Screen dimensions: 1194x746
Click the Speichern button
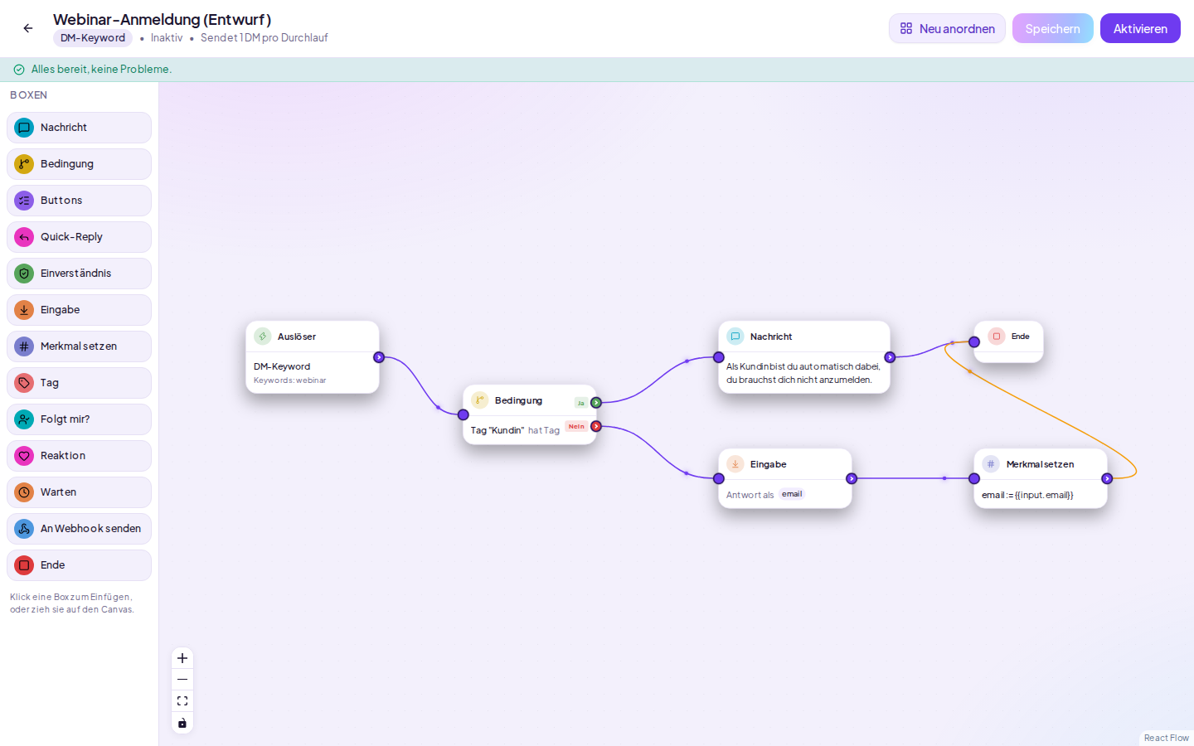(x=1052, y=28)
